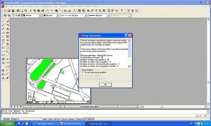The height and width of the screenshot is (126, 211).
Task: Click the Match Properties brush icon
Action: point(43,10)
